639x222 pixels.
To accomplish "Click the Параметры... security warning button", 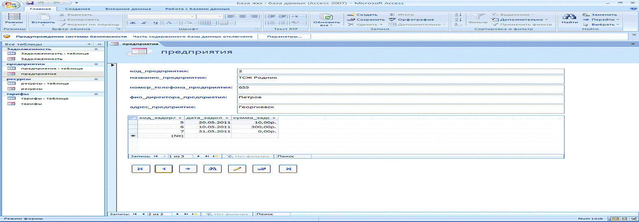I will coord(285,37).
